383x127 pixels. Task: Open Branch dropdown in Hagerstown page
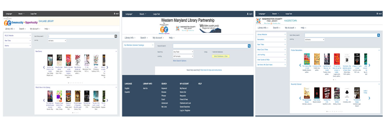point(276,14)
